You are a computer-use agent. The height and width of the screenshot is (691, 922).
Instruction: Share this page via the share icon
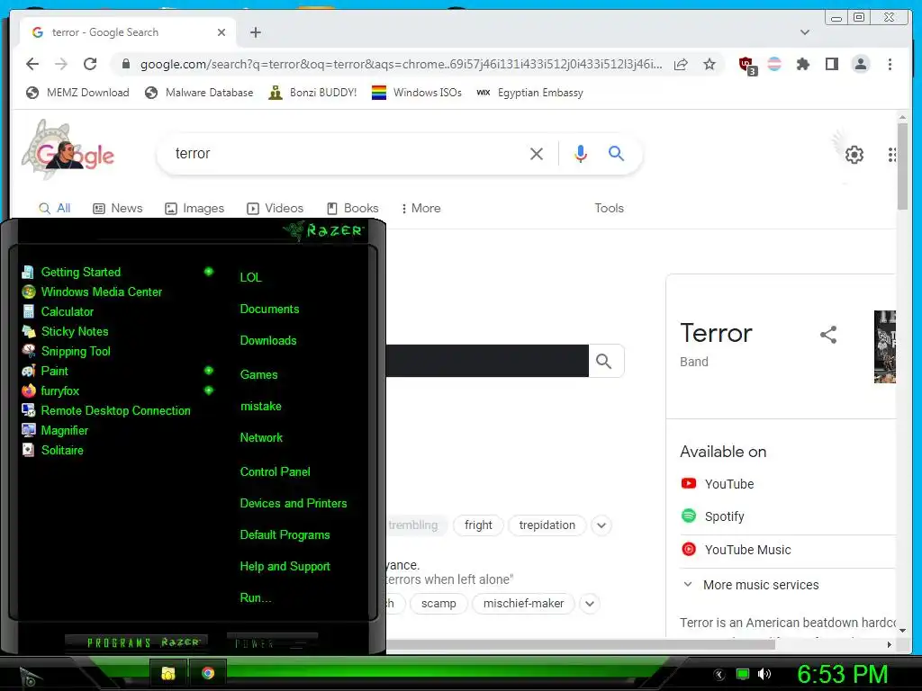[681, 64]
